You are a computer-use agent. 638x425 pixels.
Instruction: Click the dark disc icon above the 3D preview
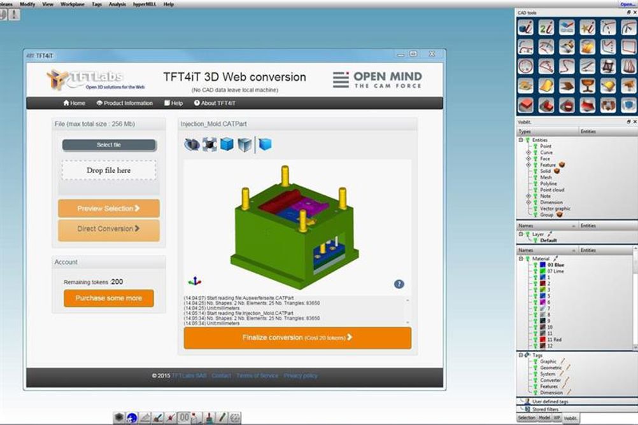tap(192, 144)
